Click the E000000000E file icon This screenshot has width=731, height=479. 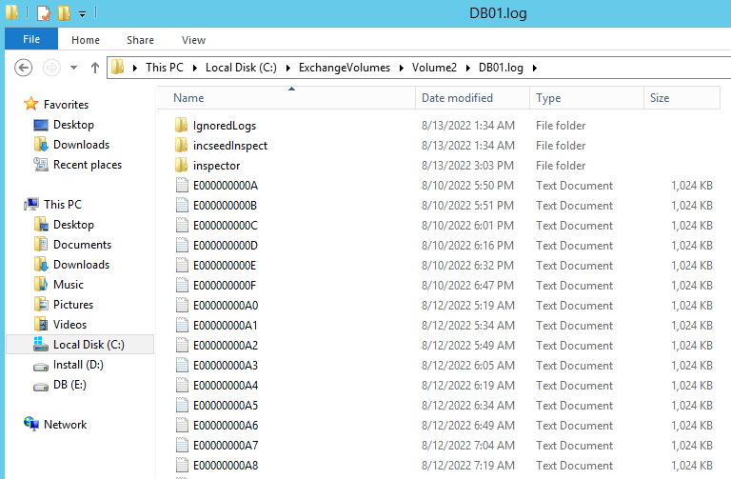click(182, 266)
